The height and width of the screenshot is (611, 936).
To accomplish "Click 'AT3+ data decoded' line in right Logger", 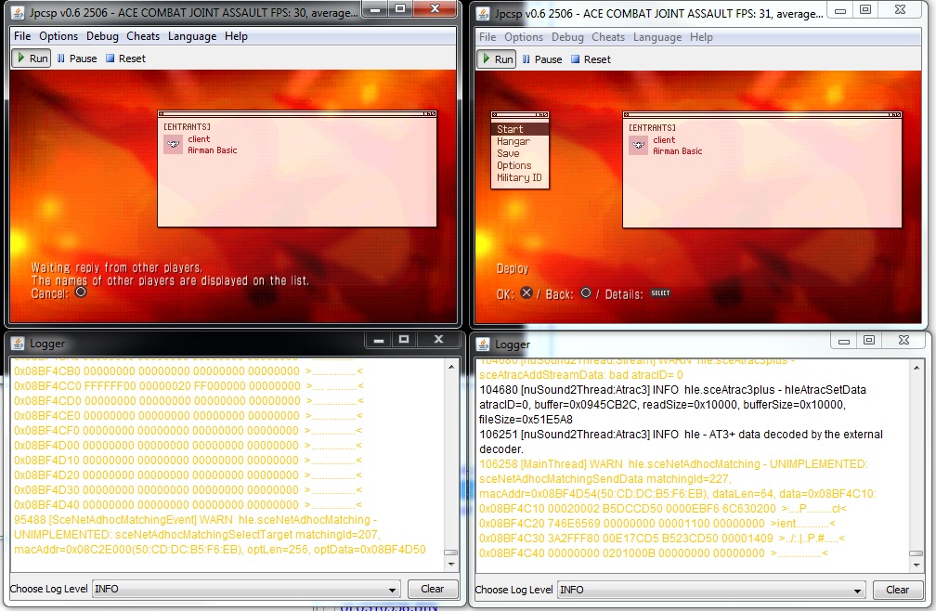I will pyautogui.click(x=682, y=442).
